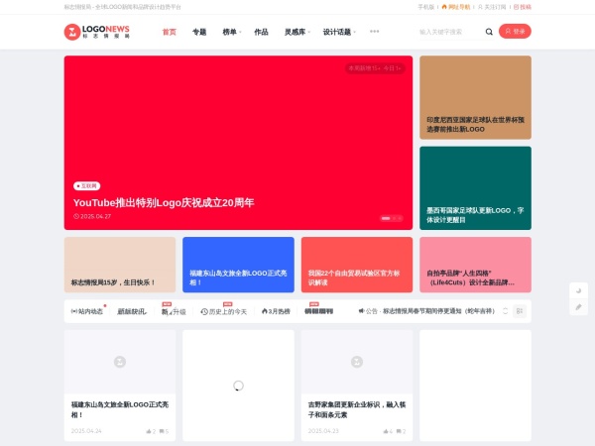Image resolution: width=595 pixels, height=446 pixels.
Task: Open the 手机版 link
Action: click(425, 7)
